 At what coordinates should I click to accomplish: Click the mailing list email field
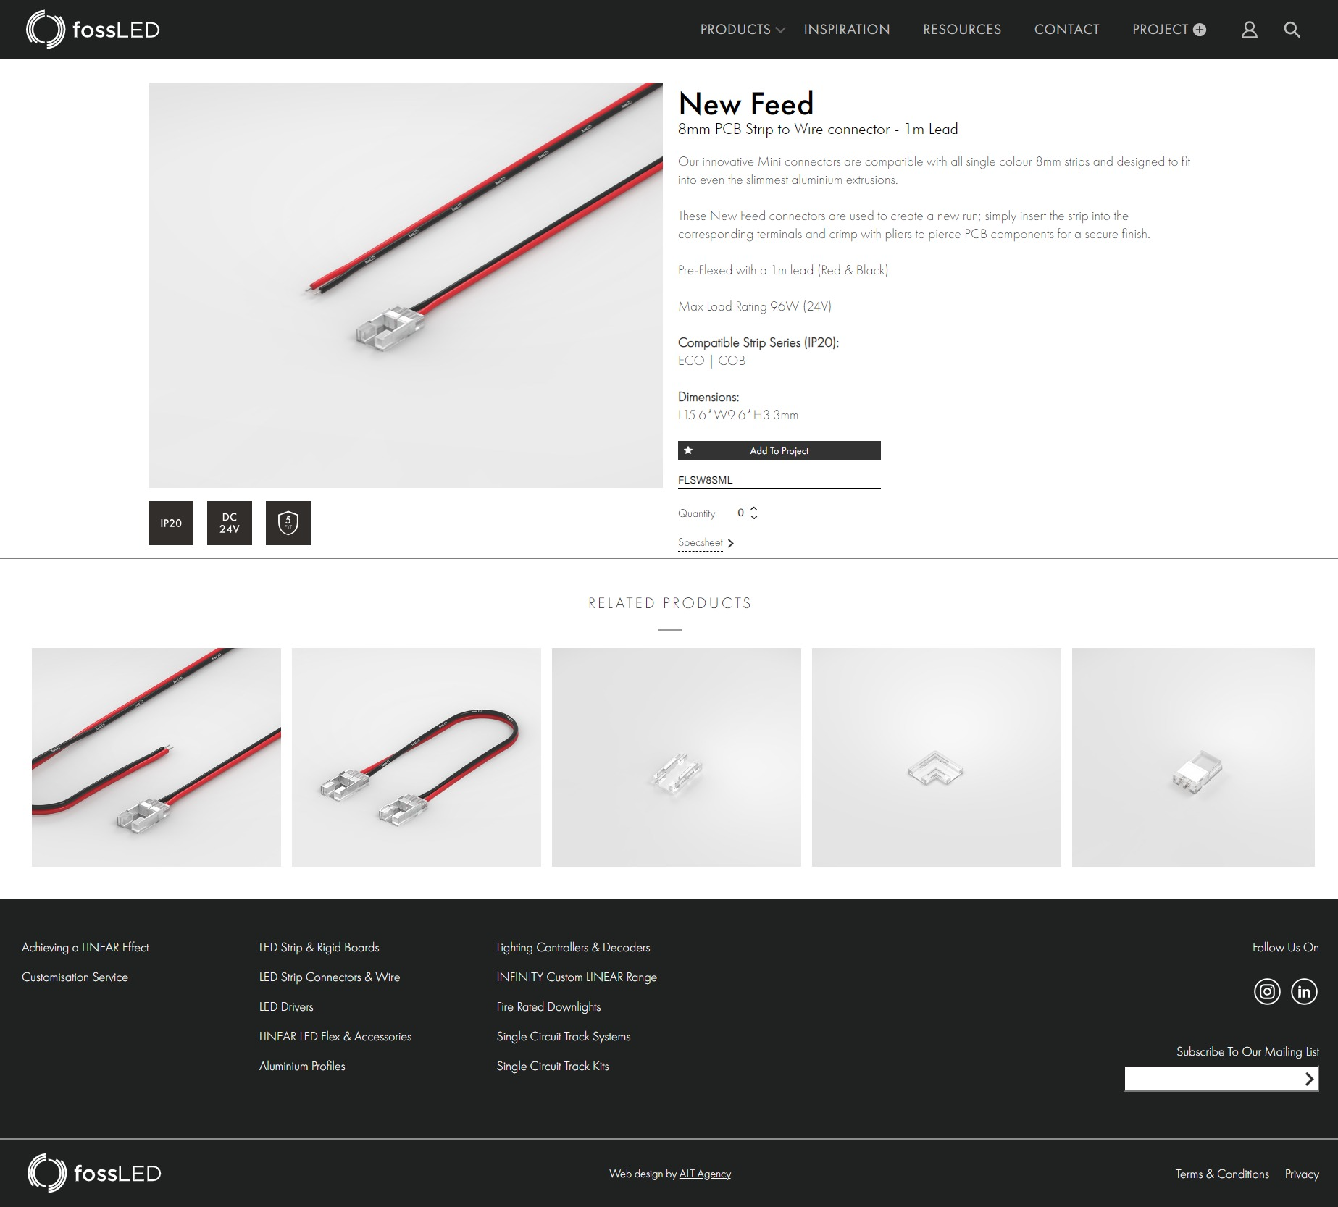(x=1212, y=1079)
